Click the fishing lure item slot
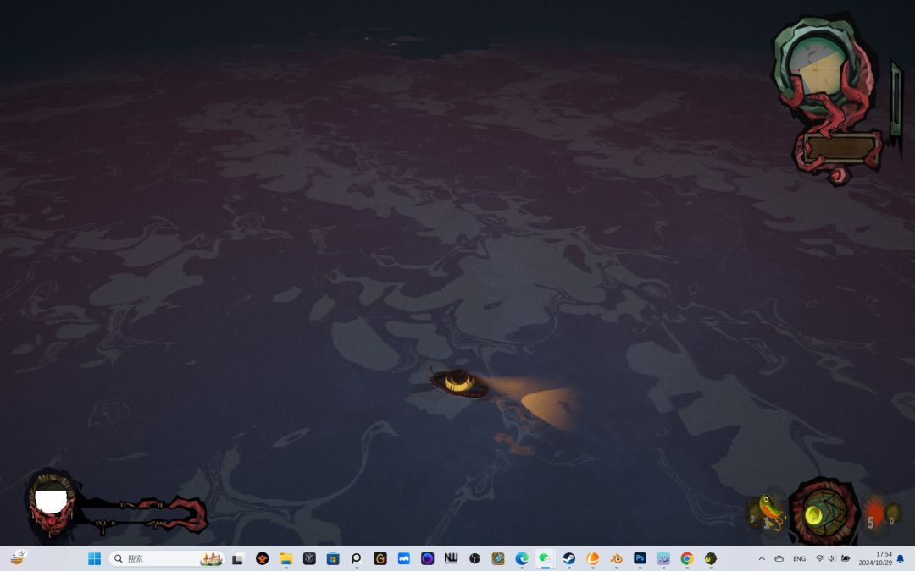Viewport: 915px width, 571px height. click(770, 513)
